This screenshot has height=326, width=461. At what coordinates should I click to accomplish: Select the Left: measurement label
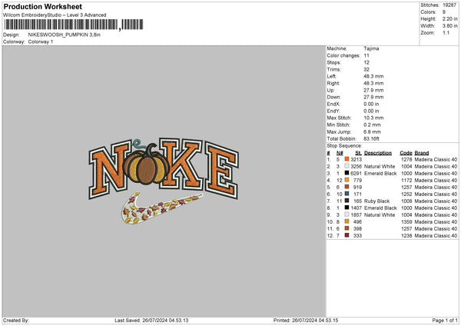pos(331,76)
